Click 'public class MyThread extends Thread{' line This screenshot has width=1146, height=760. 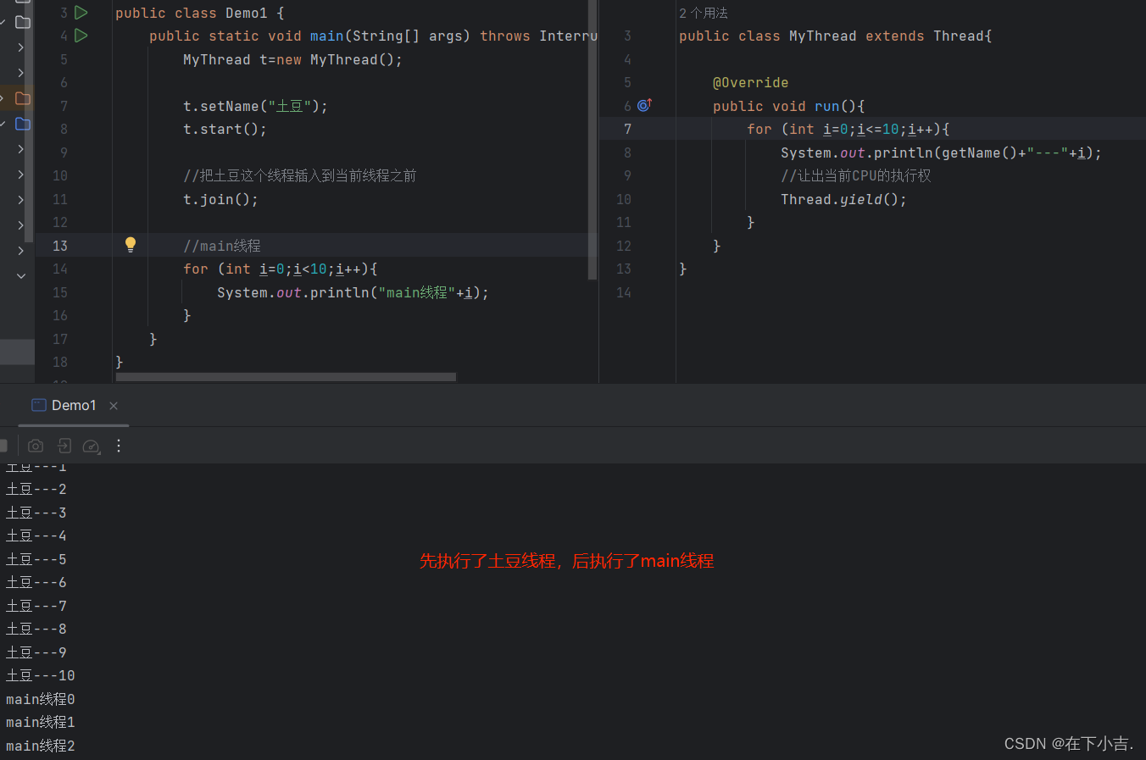tap(835, 36)
